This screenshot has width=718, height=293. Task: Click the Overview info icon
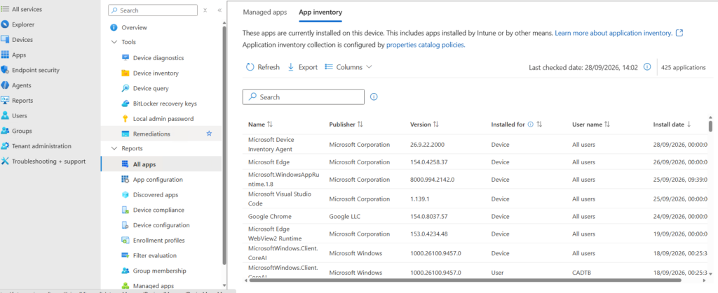click(x=114, y=27)
